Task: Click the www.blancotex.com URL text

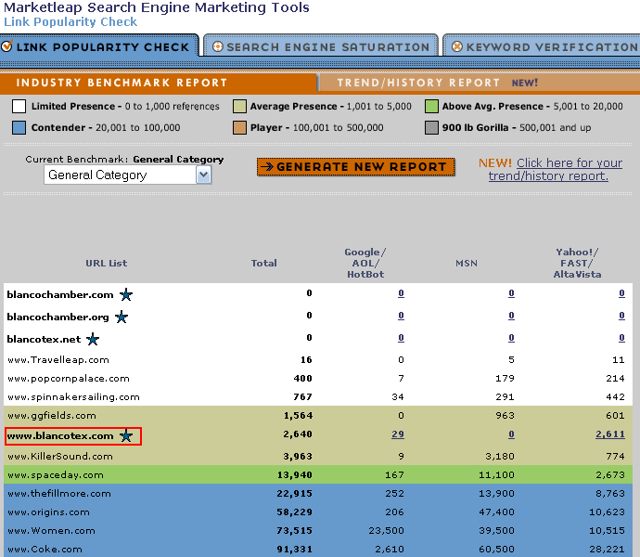Action: point(60,436)
